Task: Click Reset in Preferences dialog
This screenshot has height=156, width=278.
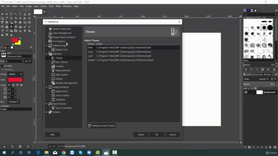Action: tap(141, 135)
